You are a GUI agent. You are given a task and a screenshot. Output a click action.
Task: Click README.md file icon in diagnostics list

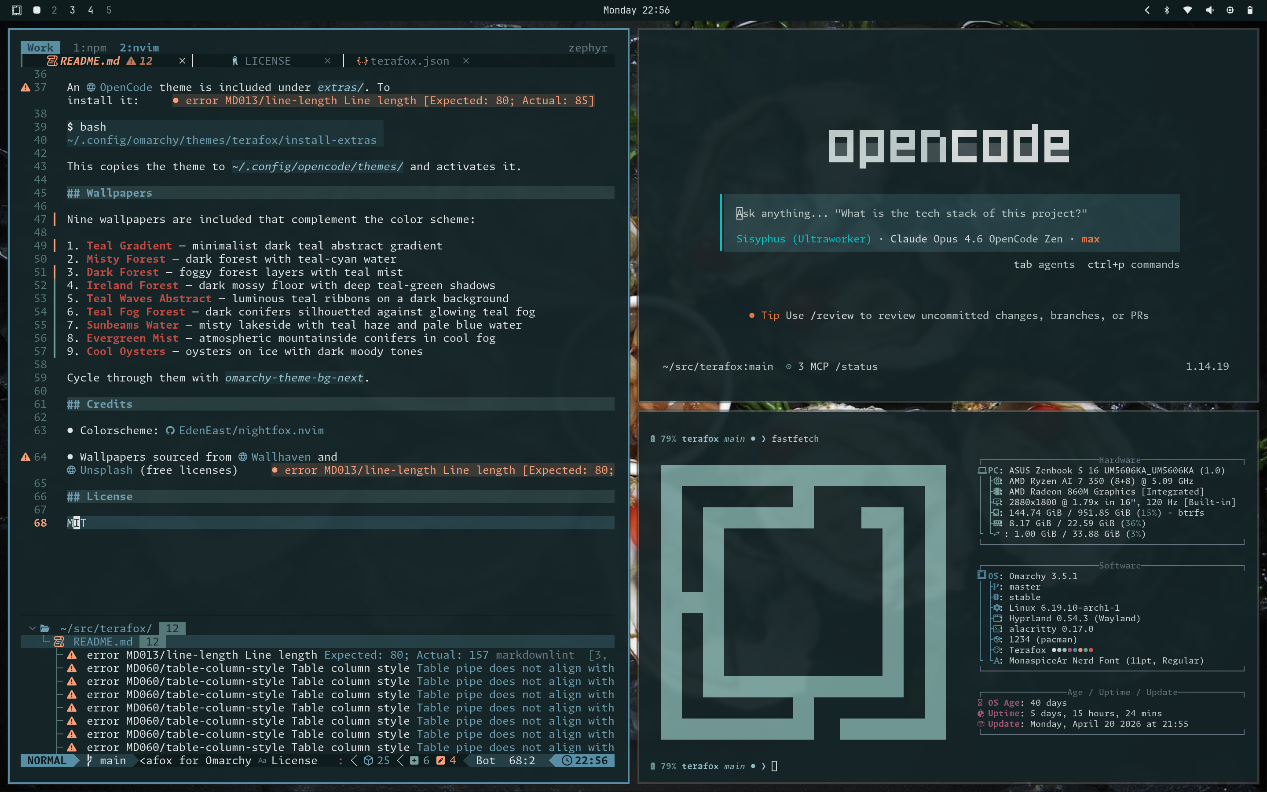tap(59, 642)
